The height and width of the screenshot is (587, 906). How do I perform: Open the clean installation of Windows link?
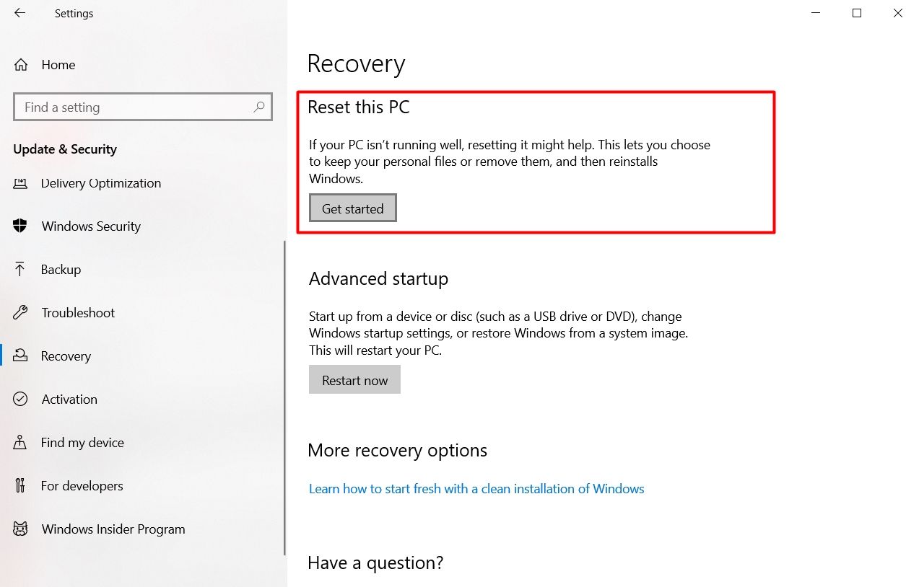(x=476, y=489)
